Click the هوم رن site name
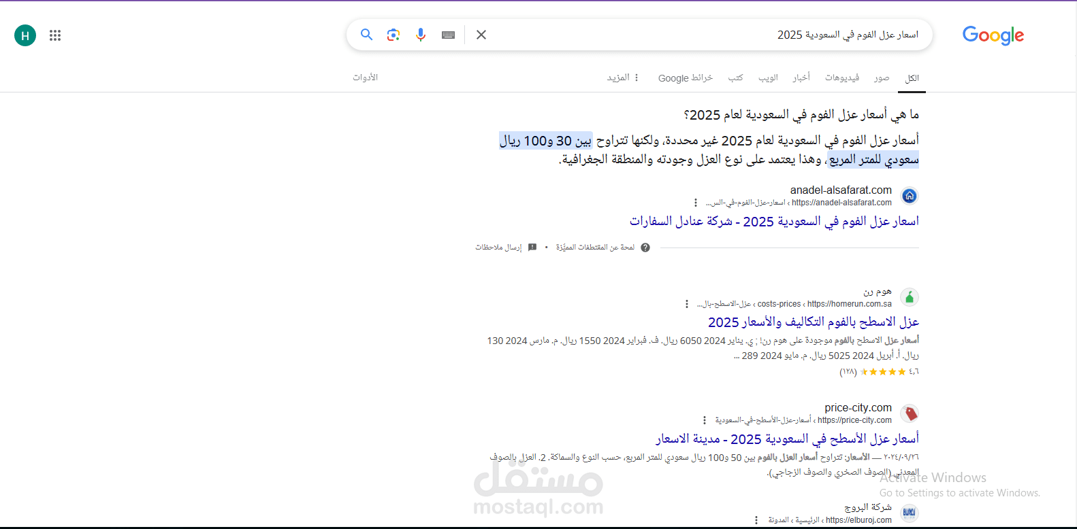1077x529 pixels. (878, 292)
